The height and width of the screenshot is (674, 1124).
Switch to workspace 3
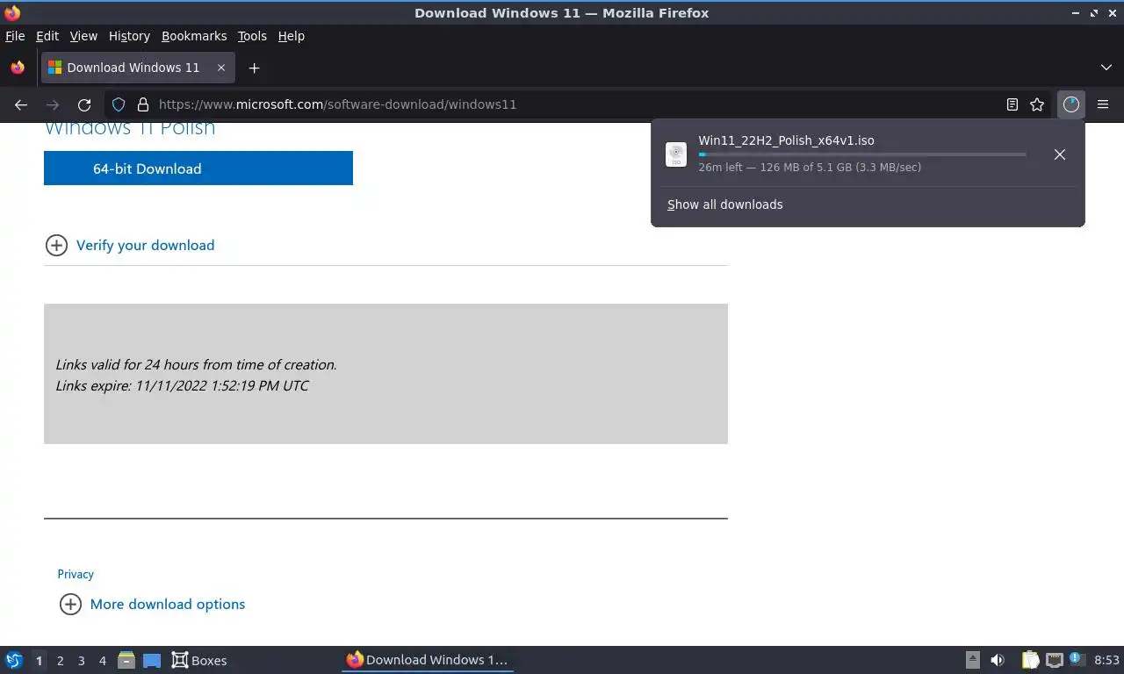(81, 660)
